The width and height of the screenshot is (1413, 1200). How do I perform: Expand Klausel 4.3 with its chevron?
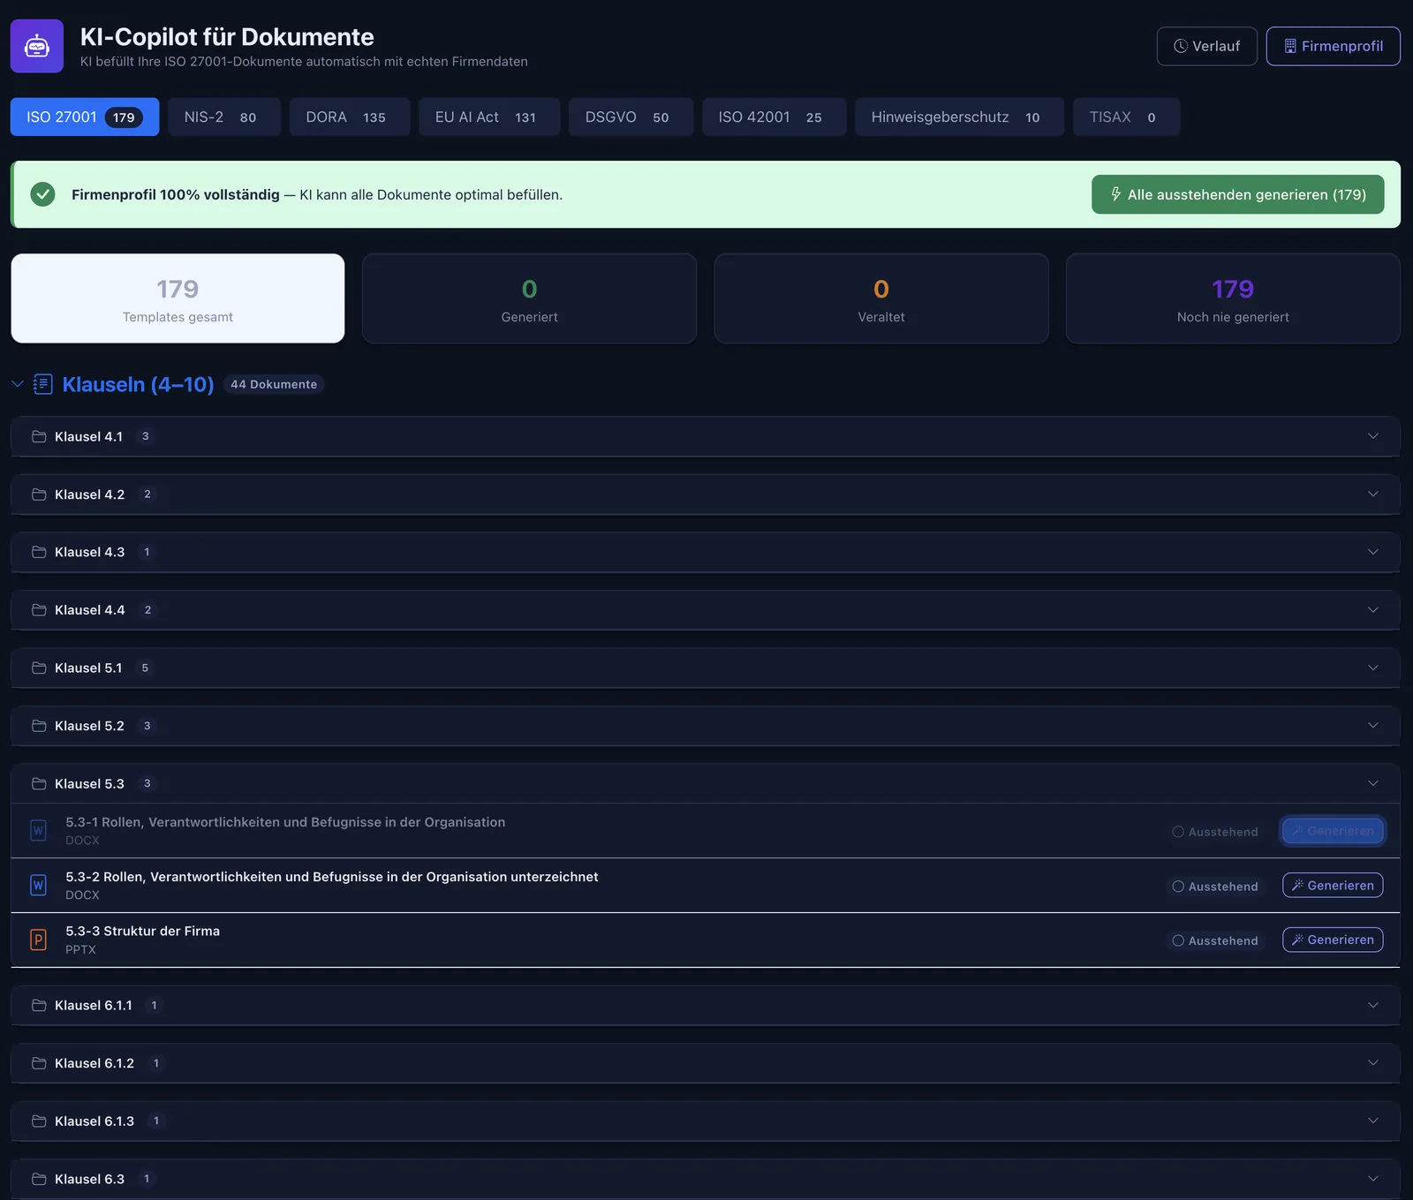point(1373,552)
